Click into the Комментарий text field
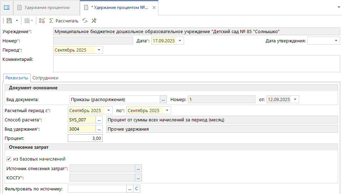This screenshot has height=194, width=342. (196, 64)
